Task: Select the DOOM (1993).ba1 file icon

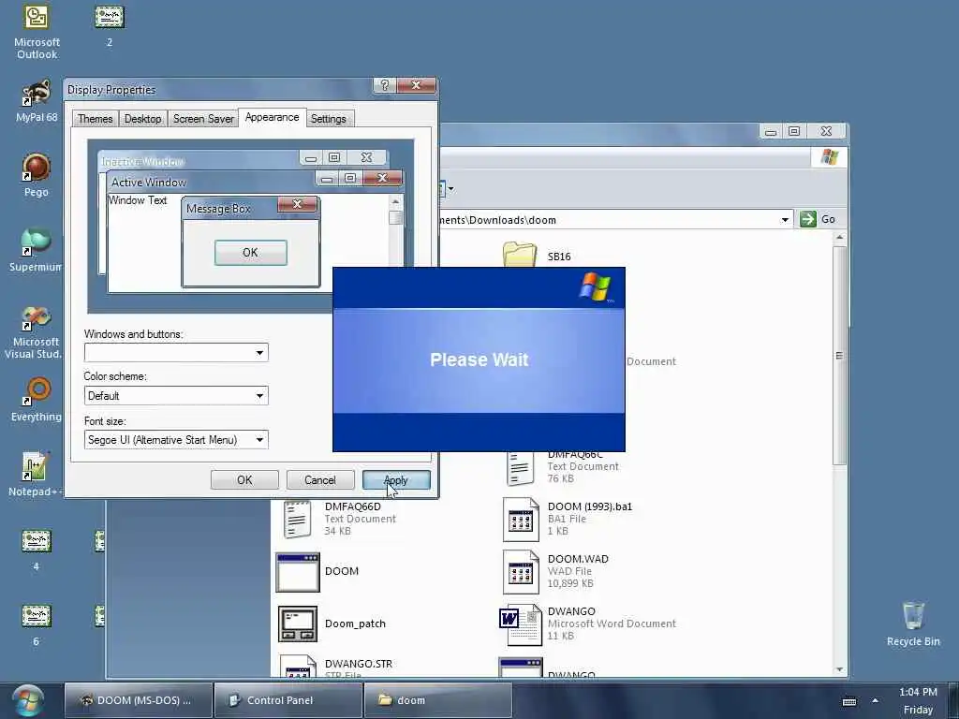Action: coord(521,519)
